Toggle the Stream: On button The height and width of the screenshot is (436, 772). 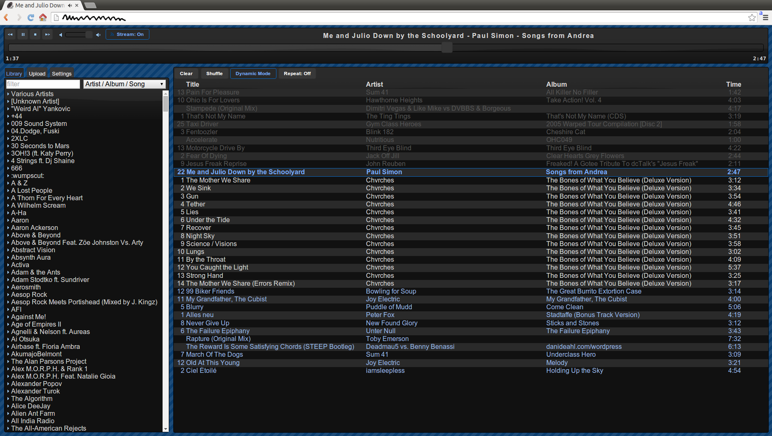coord(127,34)
